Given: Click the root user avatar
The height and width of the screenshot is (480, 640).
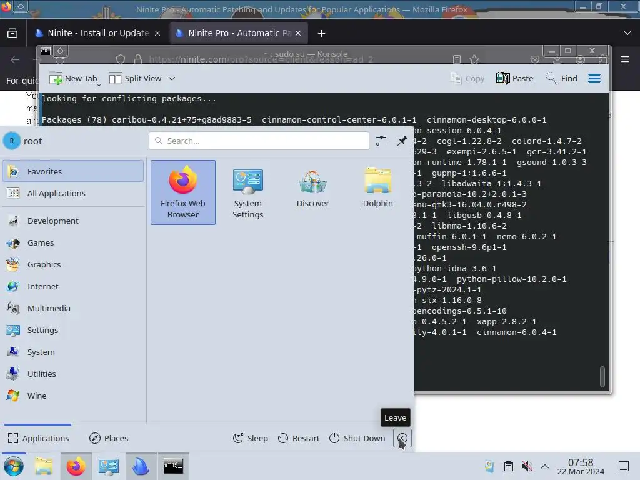Looking at the screenshot, I should 12,141.
